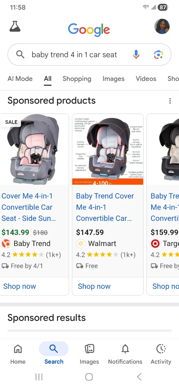Tap the profile avatar picture

coord(162,26)
